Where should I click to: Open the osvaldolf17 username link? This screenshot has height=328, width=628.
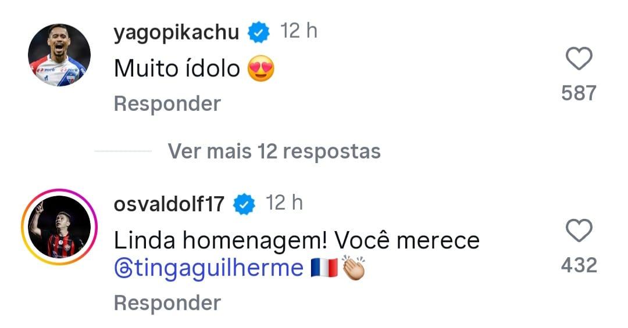[x=169, y=204]
